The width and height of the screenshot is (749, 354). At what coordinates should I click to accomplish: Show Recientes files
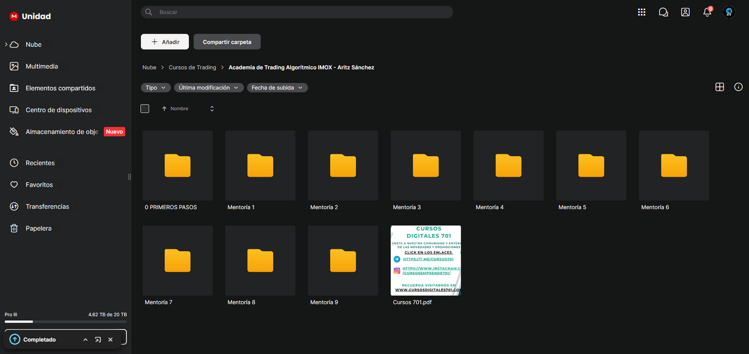pos(40,163)
